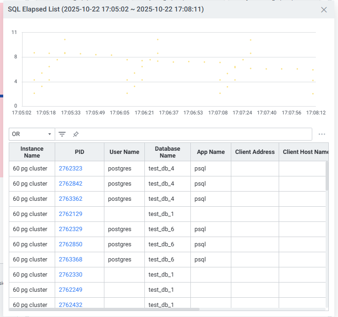Close the SQL Elapsed List dialog
Viewport: 338px width, 317px height.
[x=324, y=10]
